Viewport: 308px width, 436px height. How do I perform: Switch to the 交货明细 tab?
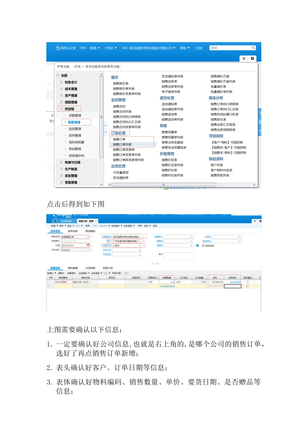(90, 268)
